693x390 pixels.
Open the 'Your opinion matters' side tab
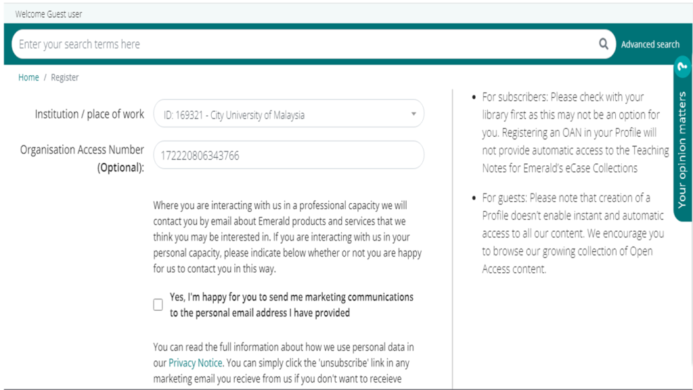pos(682,150)
